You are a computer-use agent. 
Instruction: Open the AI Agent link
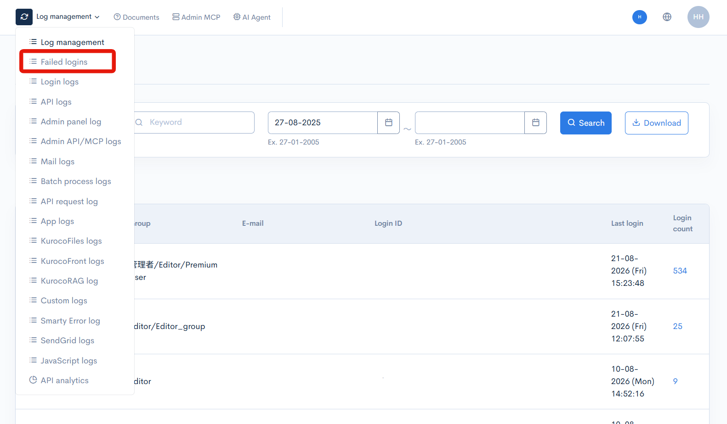tap(252, 17)
